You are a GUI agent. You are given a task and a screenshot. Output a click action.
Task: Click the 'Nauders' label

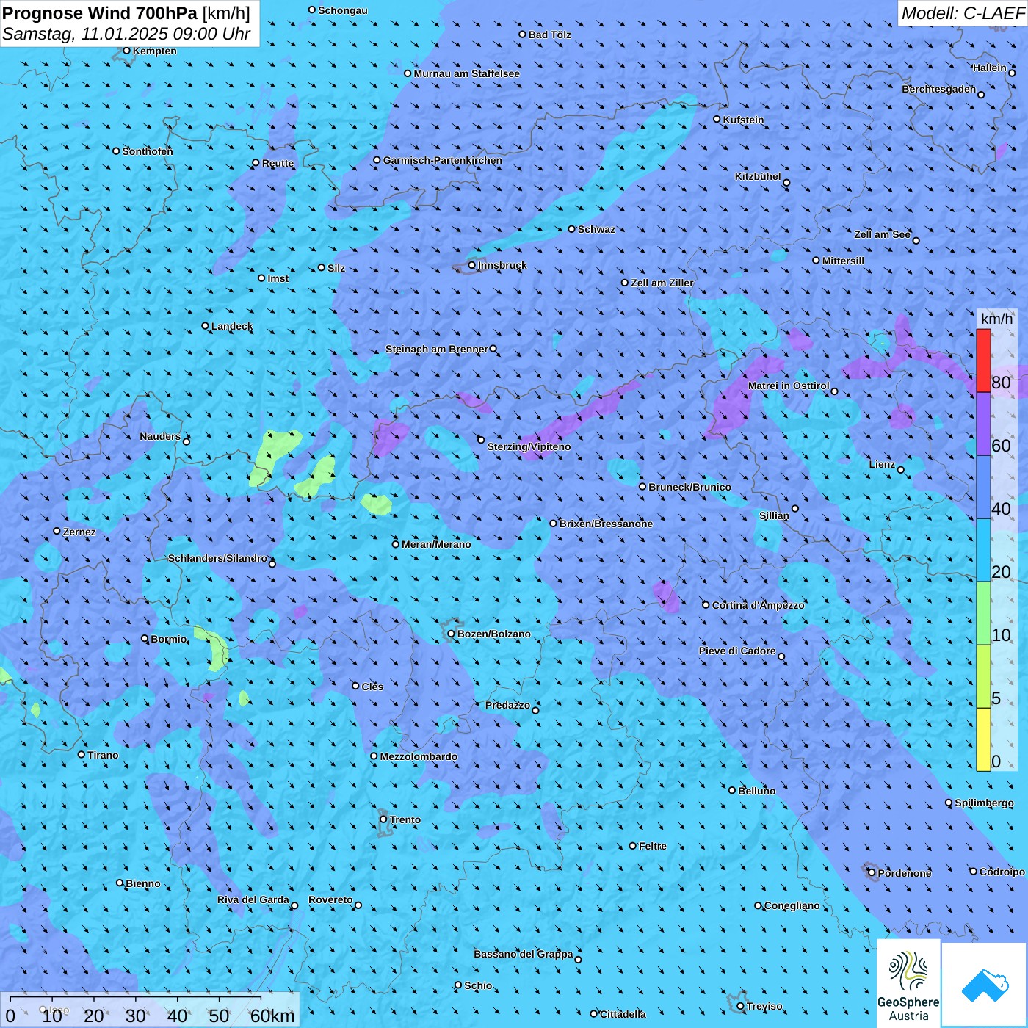point(160,436)
